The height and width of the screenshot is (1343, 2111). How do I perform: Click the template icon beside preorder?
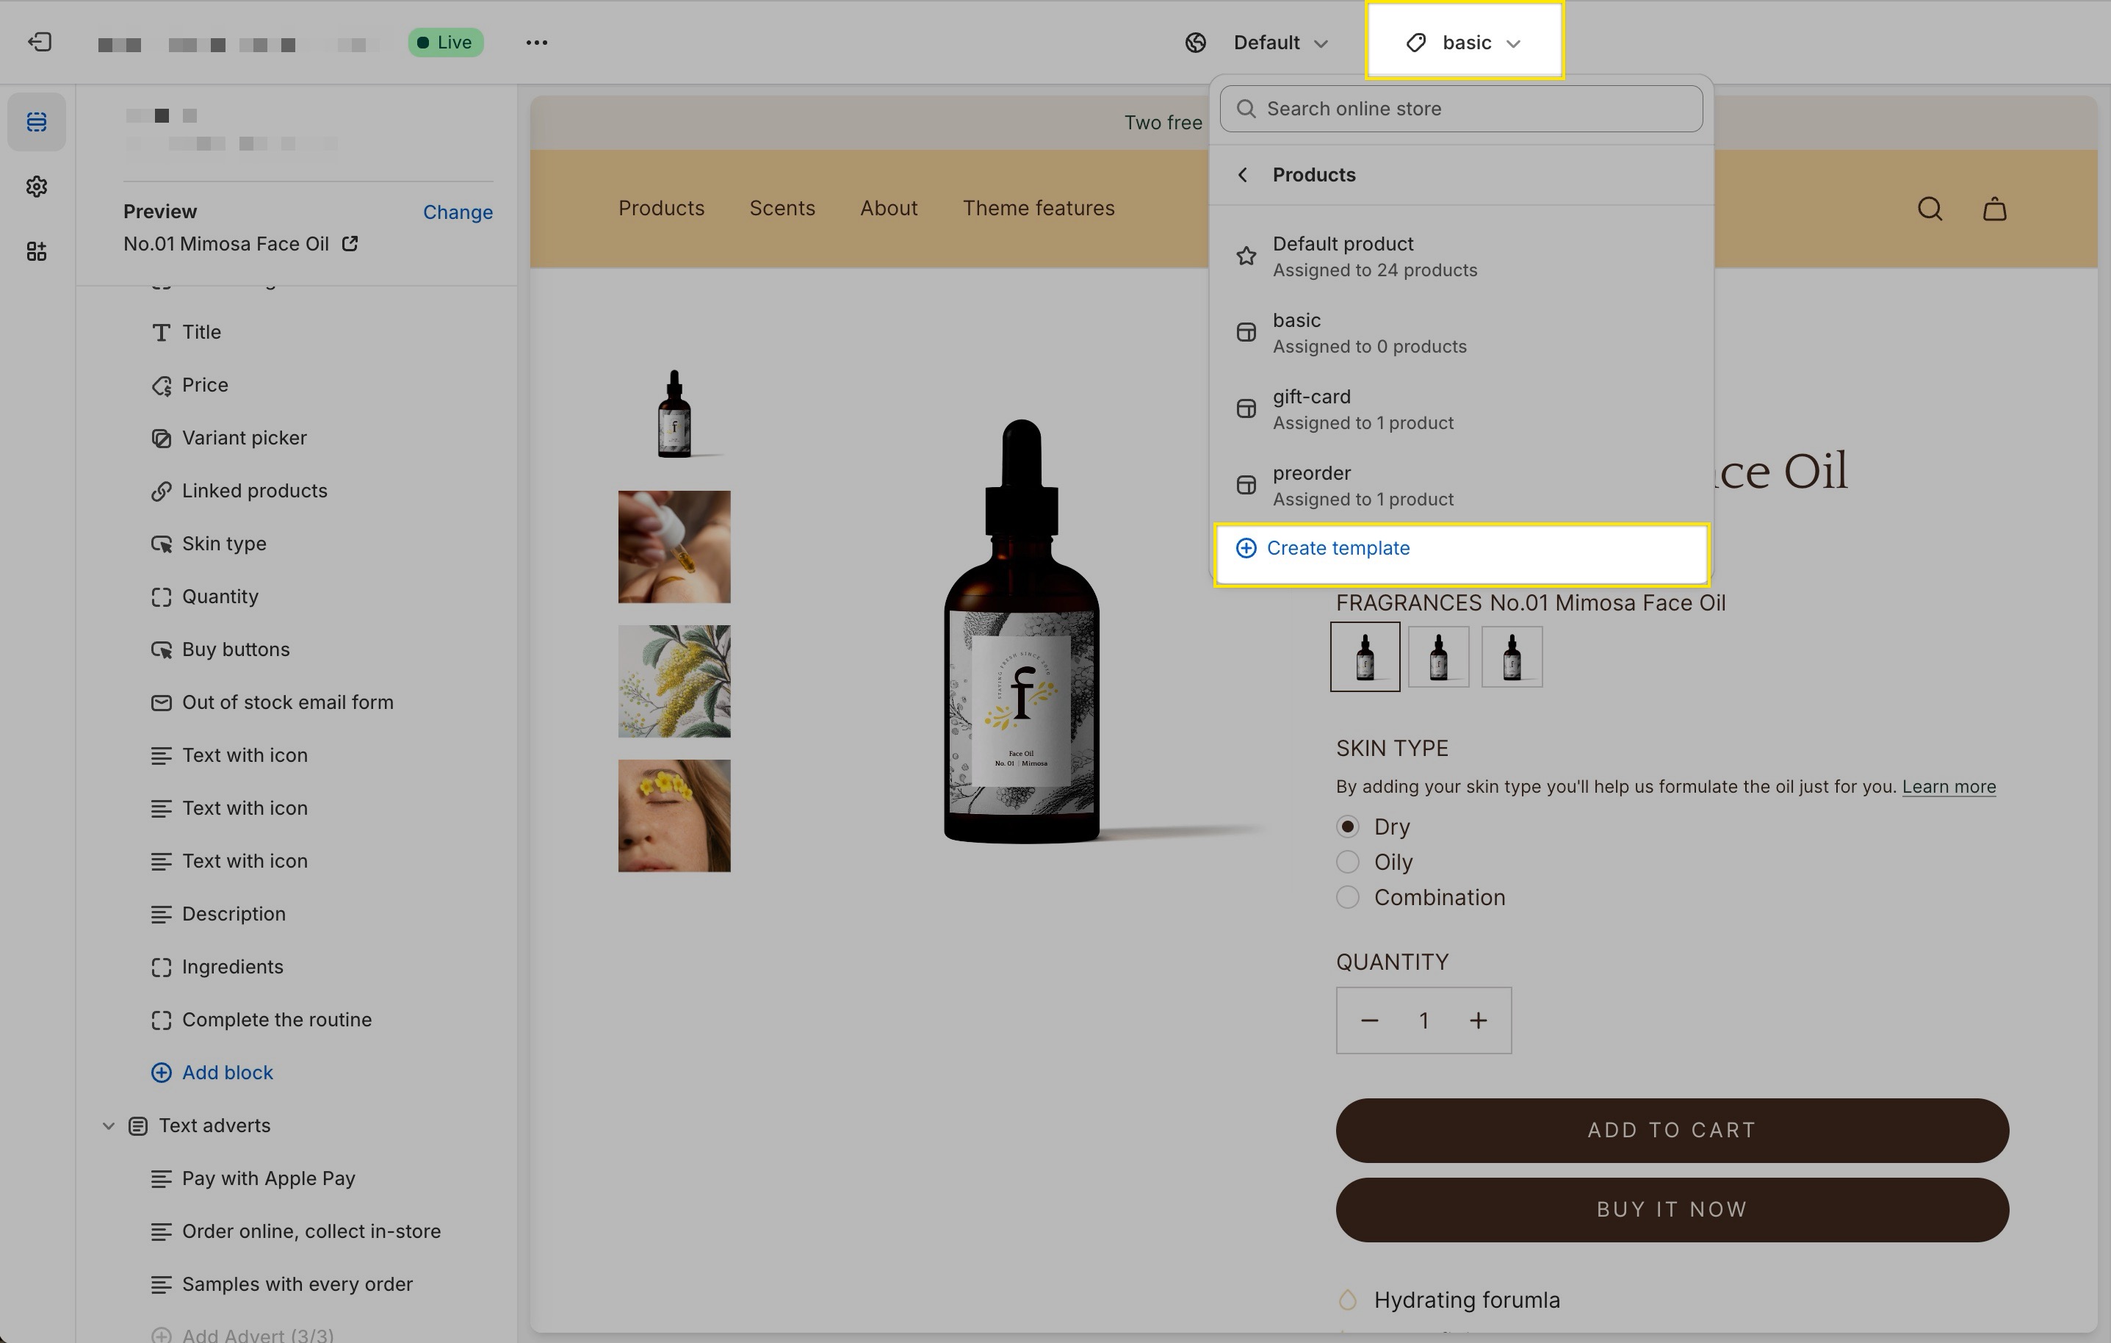1246,485
